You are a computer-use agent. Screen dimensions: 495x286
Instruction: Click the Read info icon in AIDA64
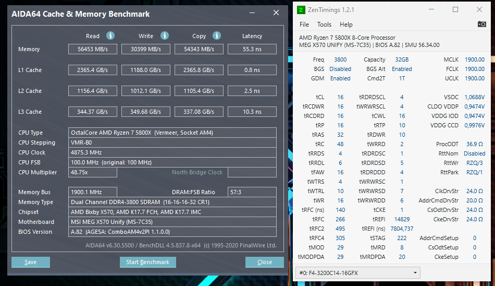[110, 35]
